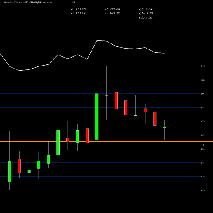Viewport: 213px width, 213px height.
Task: Click the 'OL: 5.56' reading
Action: click(x=146, y=18)
